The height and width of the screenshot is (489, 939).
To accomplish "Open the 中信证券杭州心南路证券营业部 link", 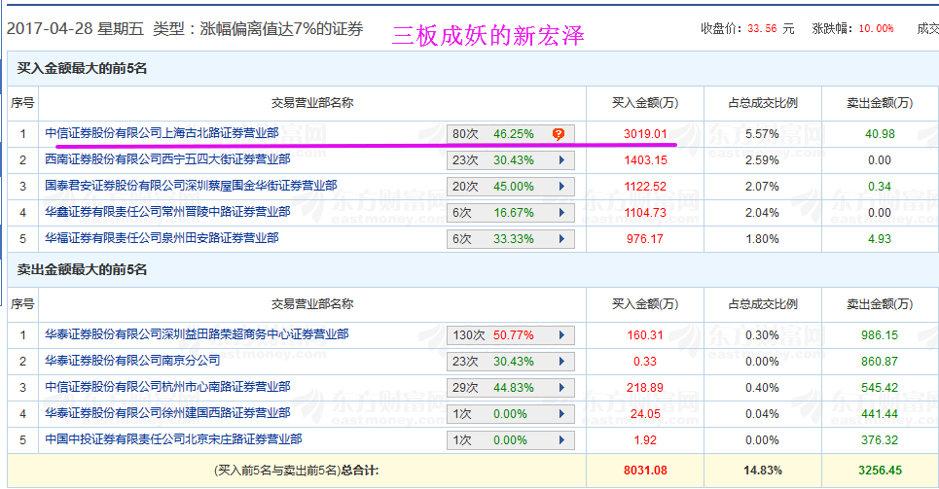I will click(x=167, y=387).
